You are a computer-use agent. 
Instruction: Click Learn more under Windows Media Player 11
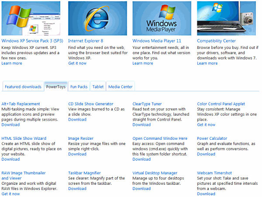pyautogui.click(x=143, y=63)
